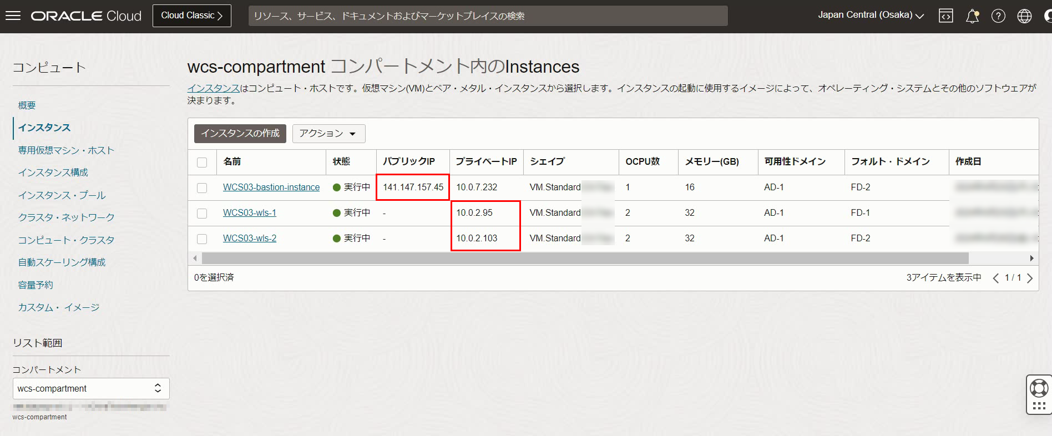Viewport: 1052px width, 436px height.
Task: Click 0を選択済 text
Action: 214,277
